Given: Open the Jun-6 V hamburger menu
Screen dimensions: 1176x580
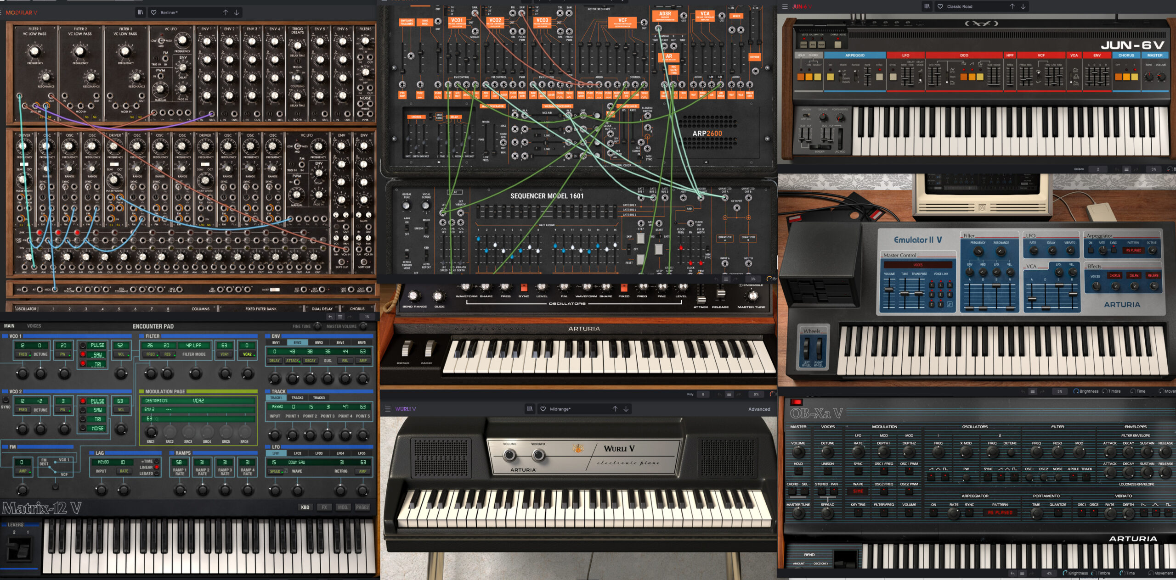Looking at the screenshot, I should 785,6.
